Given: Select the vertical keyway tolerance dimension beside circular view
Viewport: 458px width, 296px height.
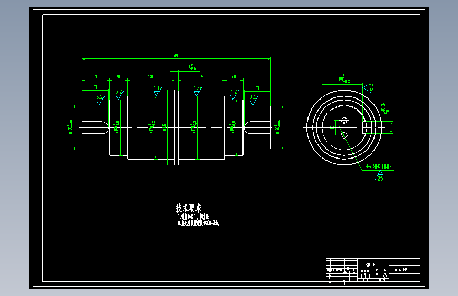Looking at the screenshot, I should click(386, 108).
